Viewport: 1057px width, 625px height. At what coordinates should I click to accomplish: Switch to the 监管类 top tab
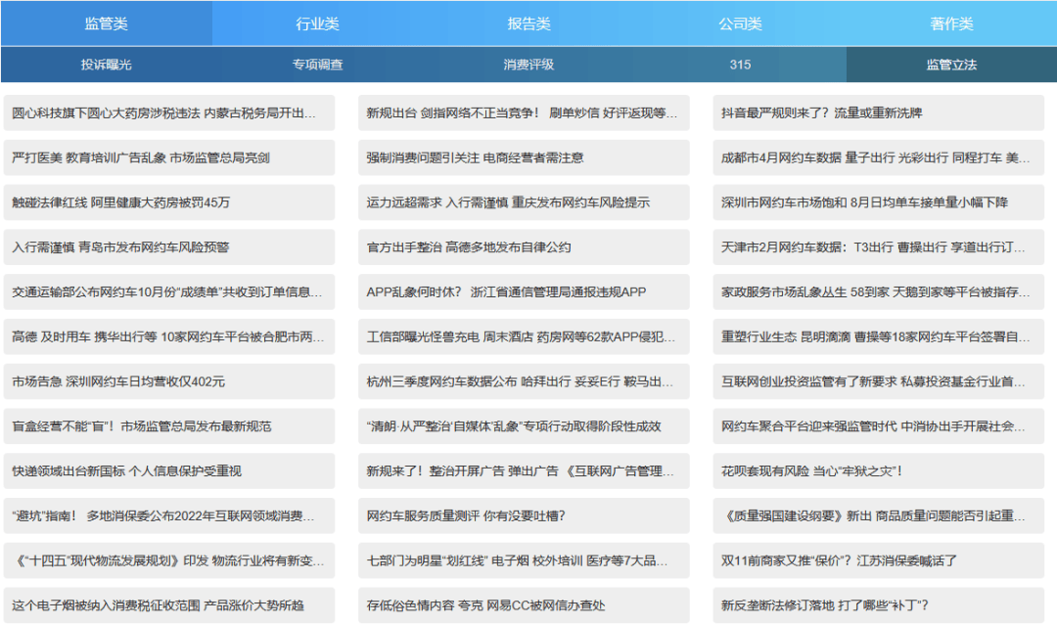coord(106,23)
